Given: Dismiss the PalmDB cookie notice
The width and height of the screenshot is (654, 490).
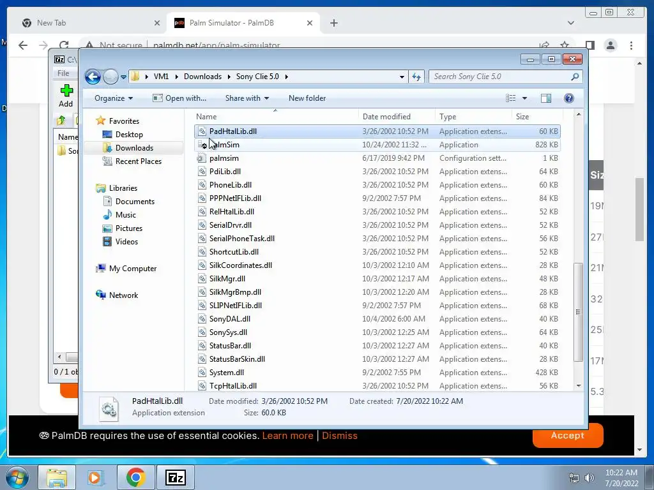Looking at the screenshot, I should click(340, 436).
